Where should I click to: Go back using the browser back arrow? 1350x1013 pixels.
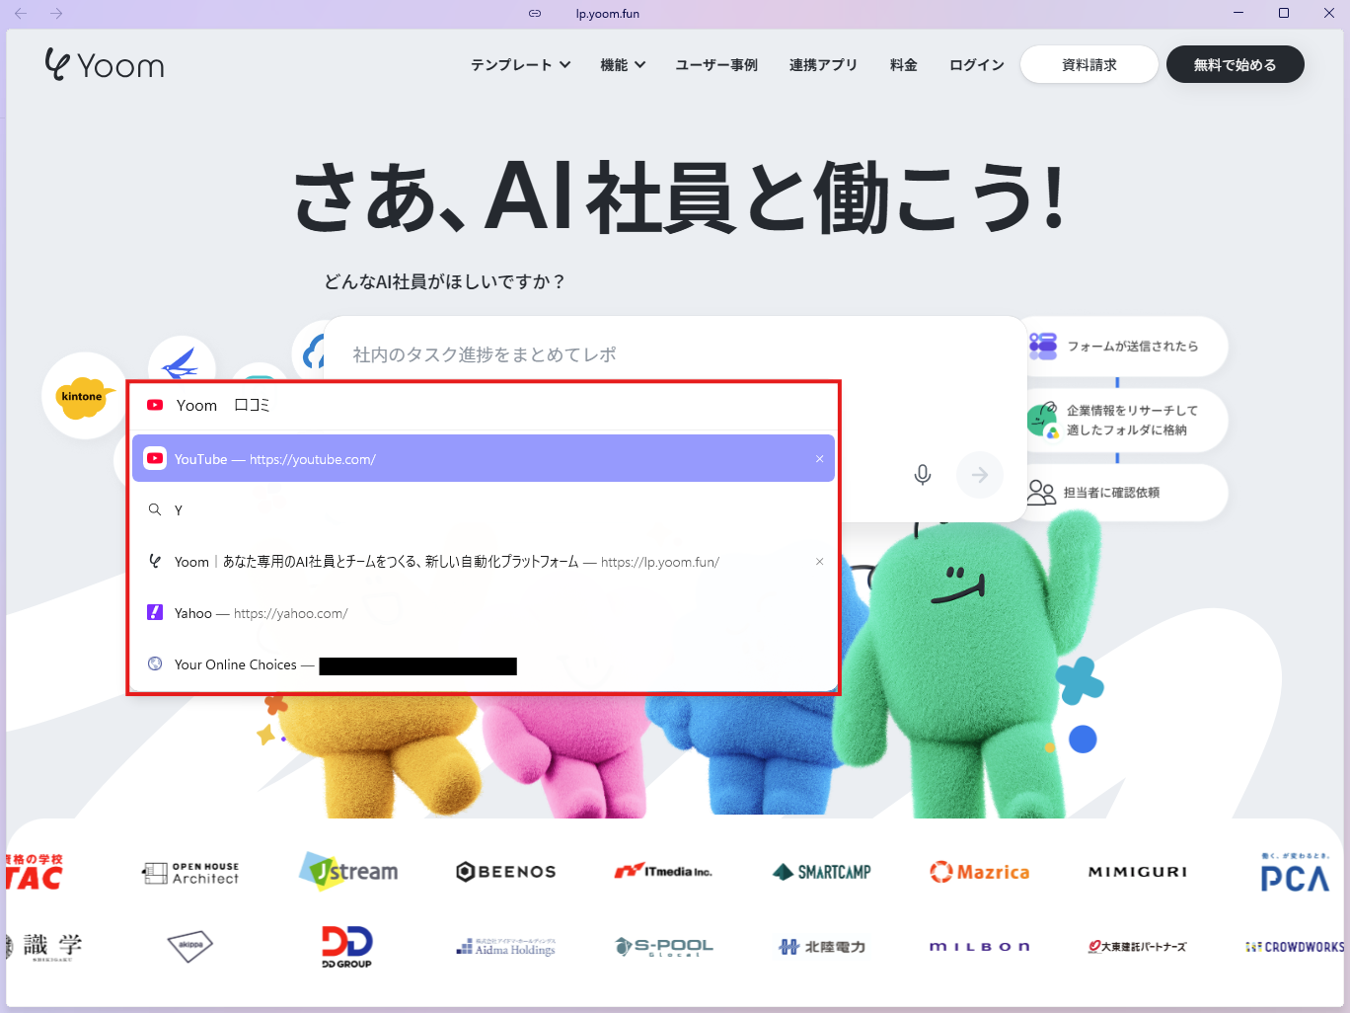pos(21,14)
